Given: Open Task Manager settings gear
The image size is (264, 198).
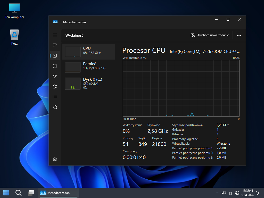Looking at the screenshot, I should (x=55, y=160).
